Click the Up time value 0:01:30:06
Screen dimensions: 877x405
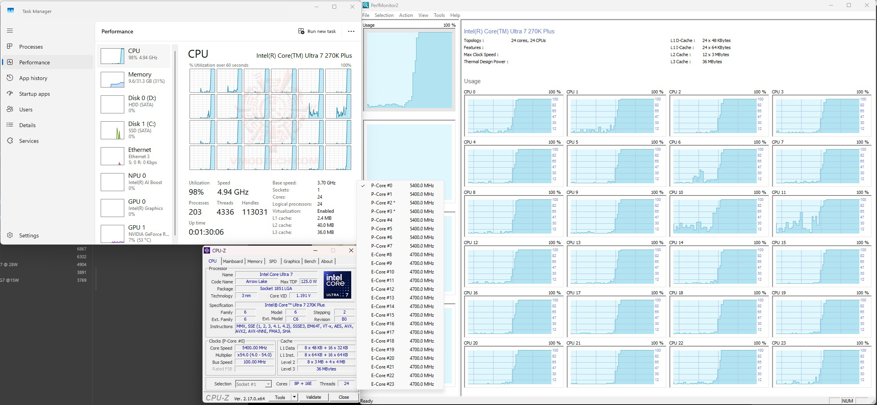coord(206,232)
